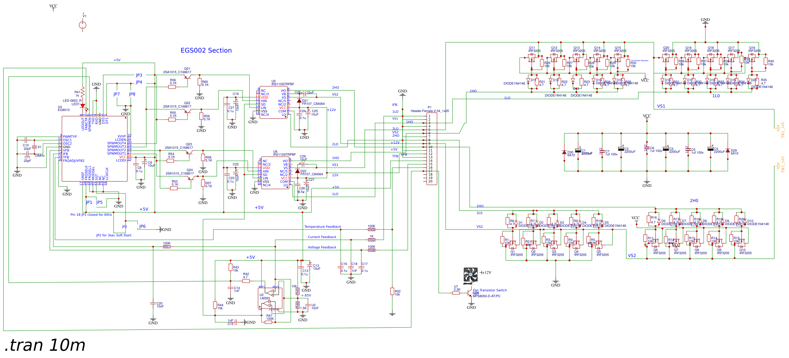Click the Voltage Feedback net label
The image size is (789, 358).
click(322, 247)
